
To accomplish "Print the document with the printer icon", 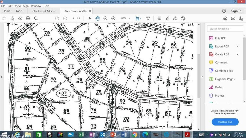I will point(28,18).
